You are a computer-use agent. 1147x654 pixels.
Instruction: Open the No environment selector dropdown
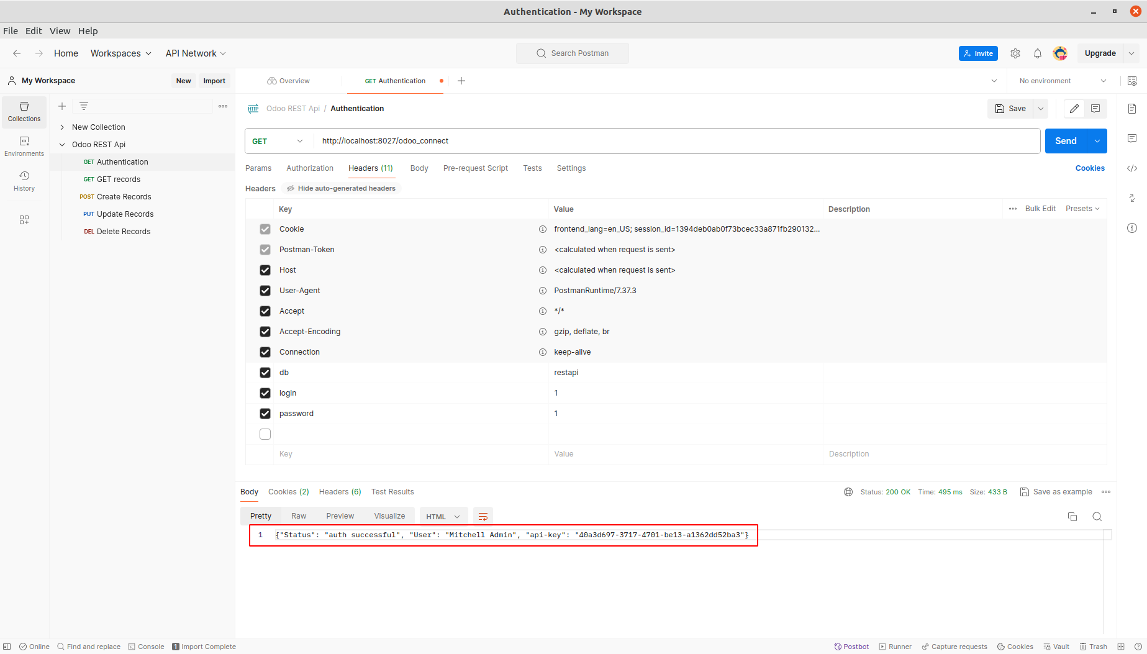coord(1063,81)
